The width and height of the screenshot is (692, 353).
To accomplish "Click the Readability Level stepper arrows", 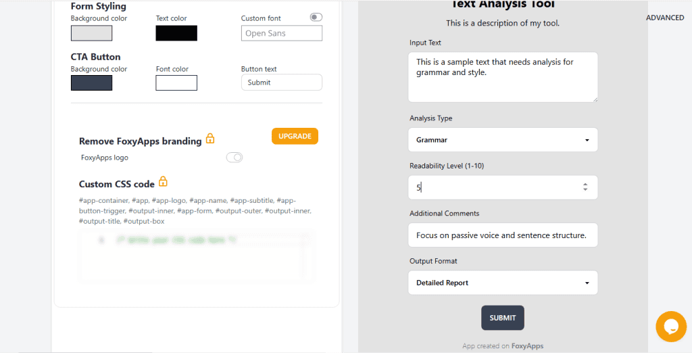I will coord(585,187).
